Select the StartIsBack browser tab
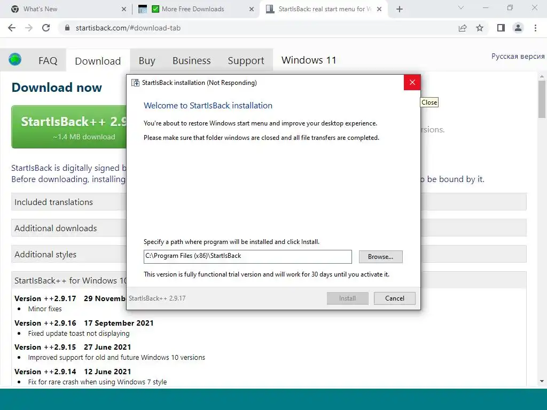The image size is (547, 410). pos(323,9)
